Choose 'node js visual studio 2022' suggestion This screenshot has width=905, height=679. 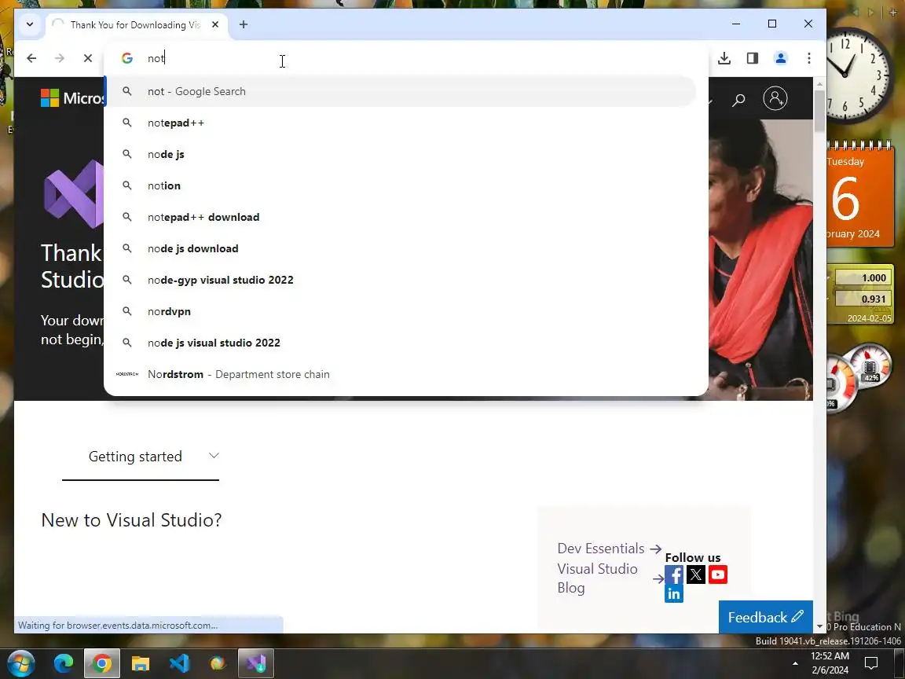coord(401,343)
